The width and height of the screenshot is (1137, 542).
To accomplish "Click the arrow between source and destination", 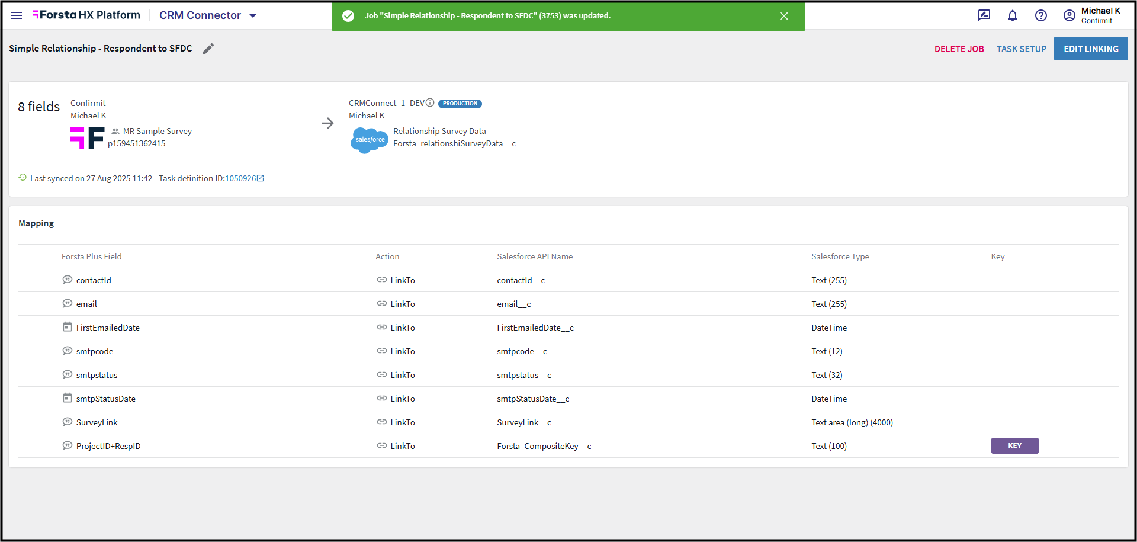I will click(x=327, y=123).
